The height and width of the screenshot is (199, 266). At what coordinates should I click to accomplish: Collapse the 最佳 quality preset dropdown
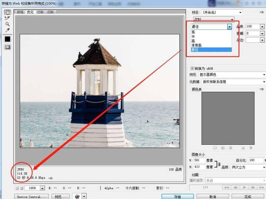tap(229, 27)
